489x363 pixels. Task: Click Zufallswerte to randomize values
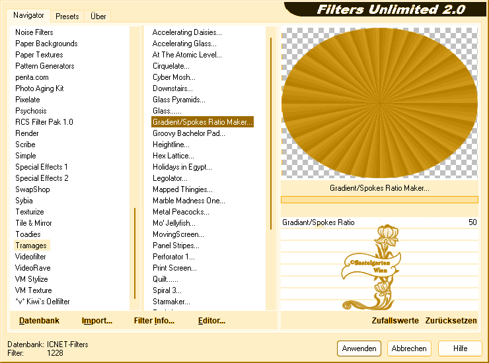click(x=395, y=321)
